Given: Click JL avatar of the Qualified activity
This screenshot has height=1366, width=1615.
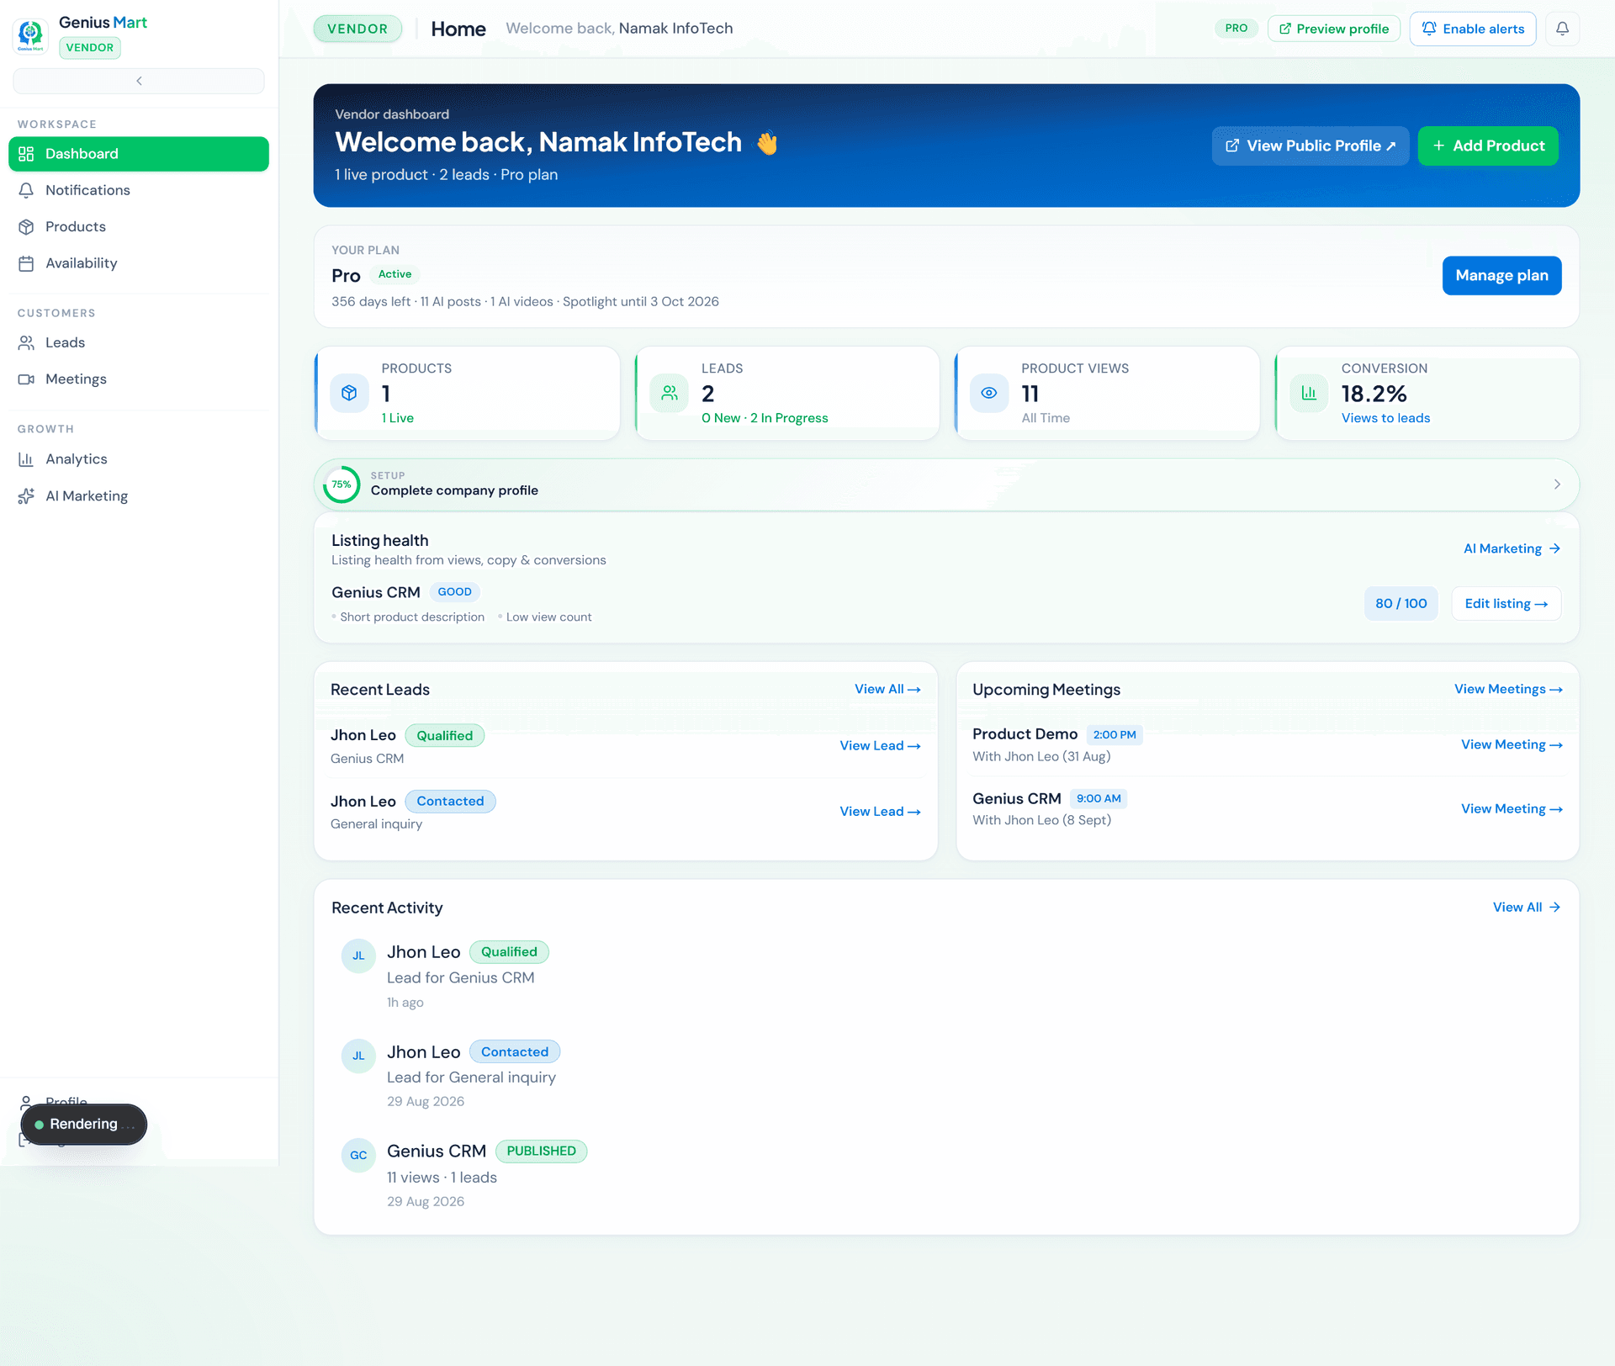Looking at the screenshot, I should pyautogui.click(x=358, y=956).
